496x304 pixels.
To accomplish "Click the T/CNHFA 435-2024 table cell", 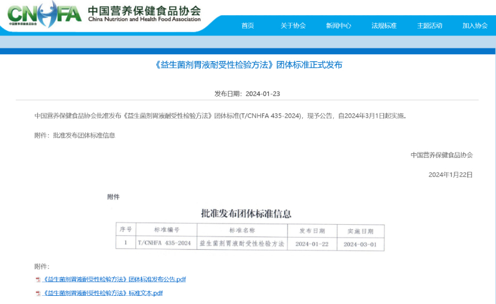I will click(x=164, y=243).
